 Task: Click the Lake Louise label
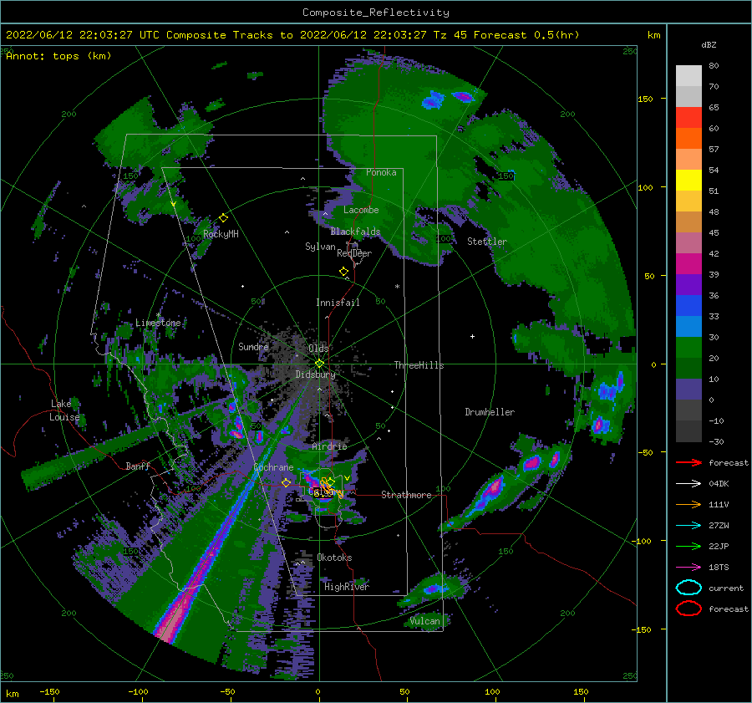point(65,410)
